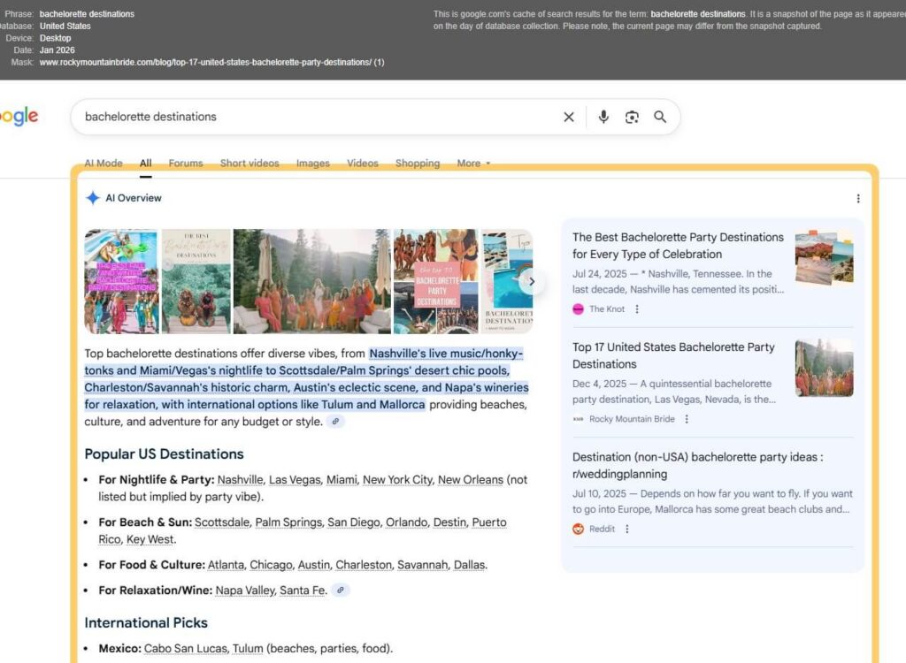906x663 pixels.
Task: Click inside the search input field
Action: 265,117
